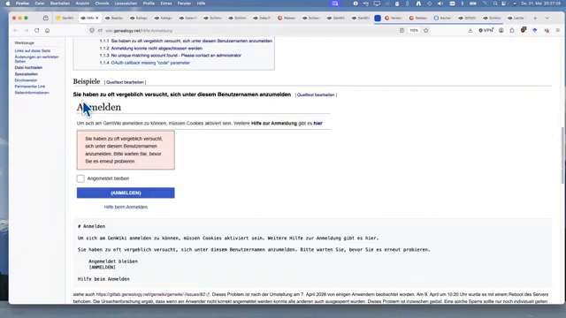Screen dimensions: 566x318
Task: Open the Hilfe beim Anmelden link
Action: (x=126, y=207)
